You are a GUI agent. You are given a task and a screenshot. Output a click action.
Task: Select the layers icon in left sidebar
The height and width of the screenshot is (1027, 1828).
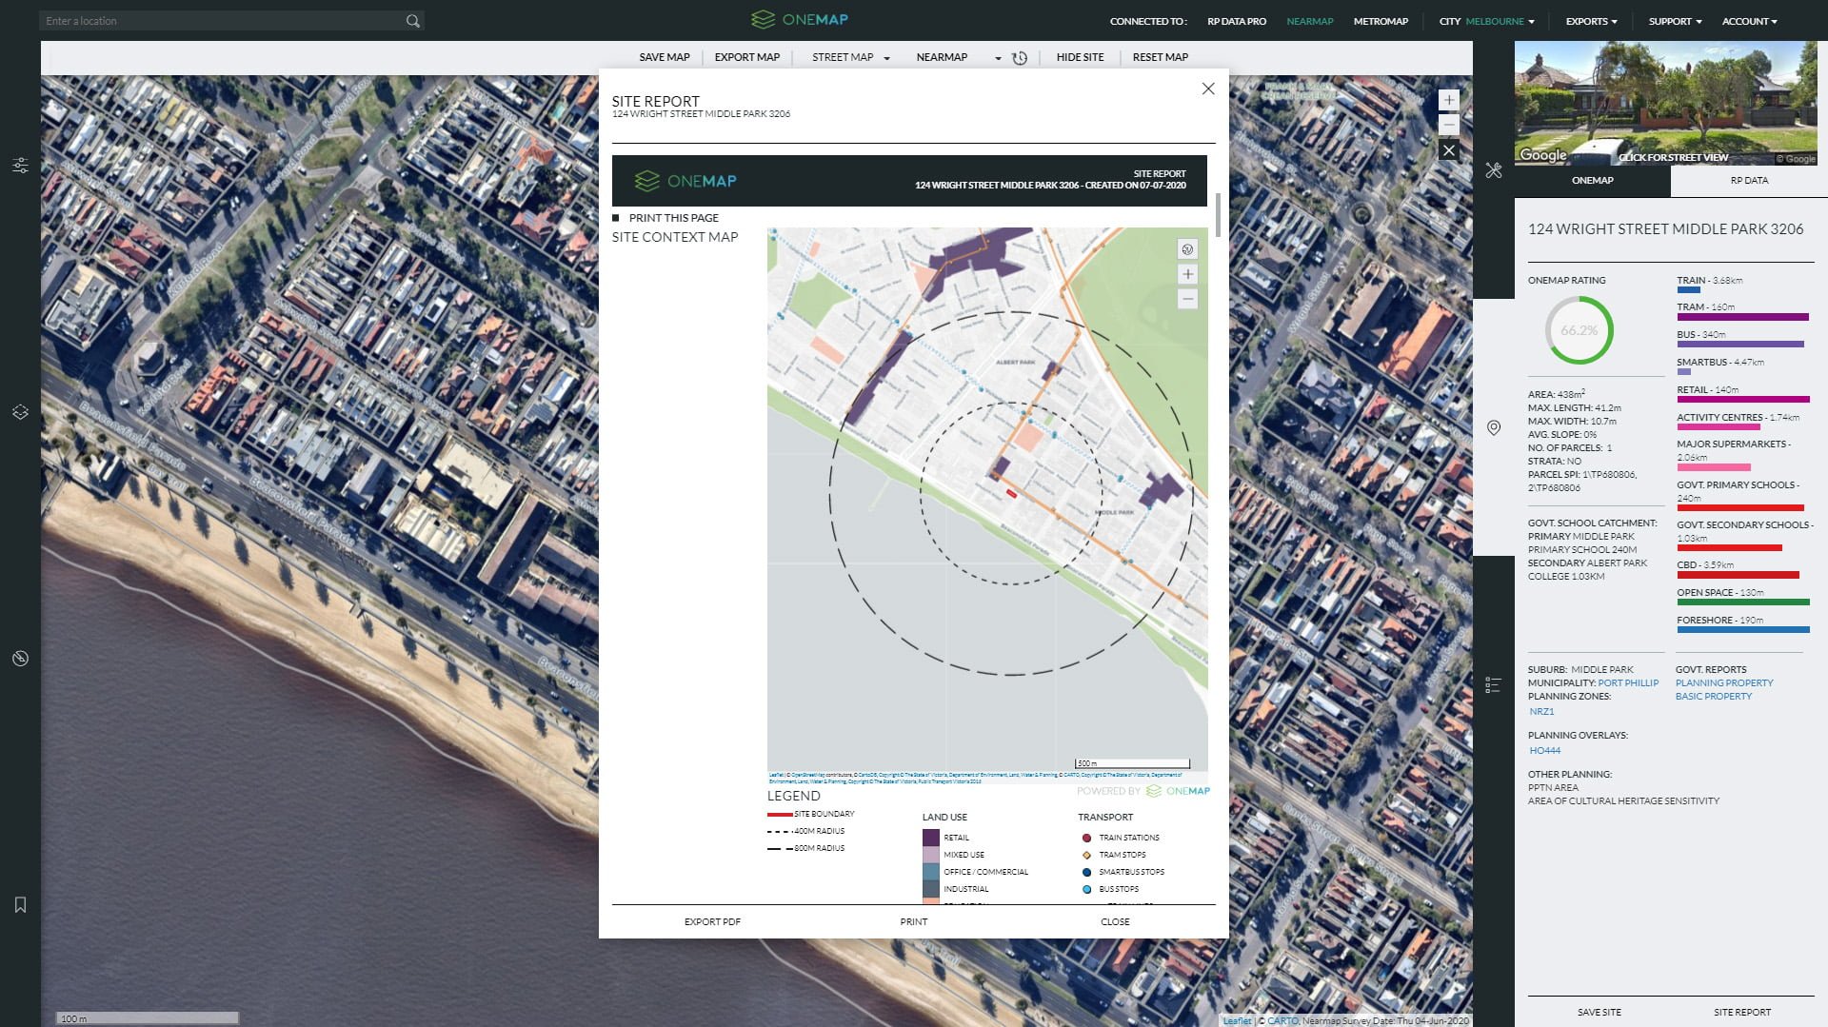(x=21, y=412)
